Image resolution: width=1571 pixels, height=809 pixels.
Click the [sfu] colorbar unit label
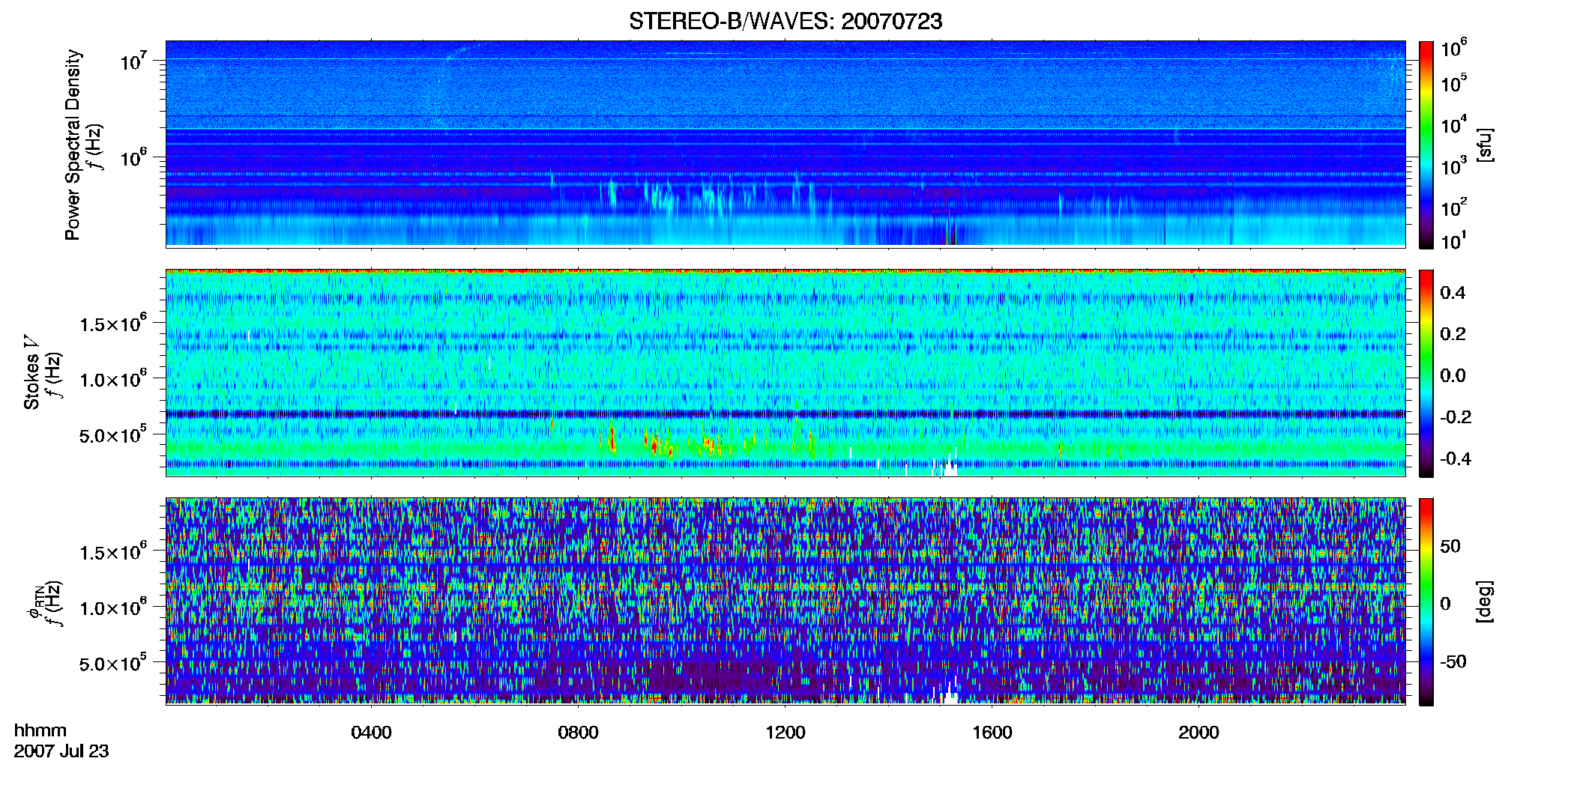1485,145
